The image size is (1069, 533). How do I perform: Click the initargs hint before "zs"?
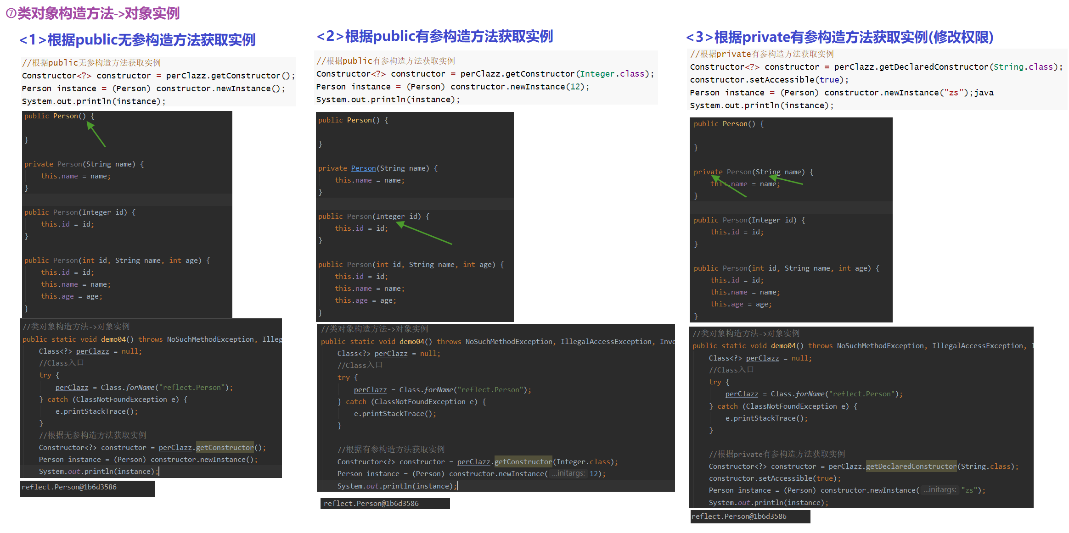[940, 490]
